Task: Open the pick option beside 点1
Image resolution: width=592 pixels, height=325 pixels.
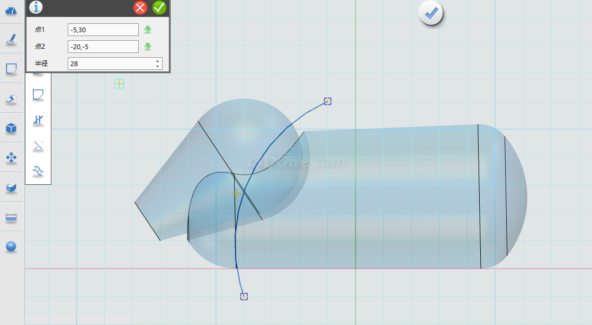Action: [x=148, y=30]
